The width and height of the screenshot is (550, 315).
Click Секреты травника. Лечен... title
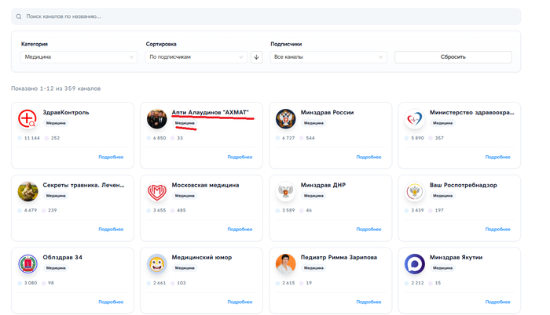83,185
